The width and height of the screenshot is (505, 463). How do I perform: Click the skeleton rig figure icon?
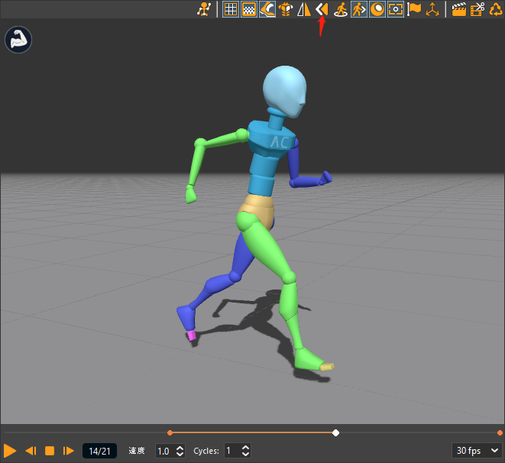tap(204, 9)
